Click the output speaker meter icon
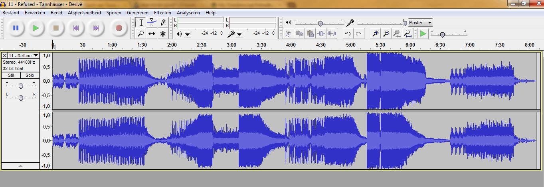 pos(179,34)
